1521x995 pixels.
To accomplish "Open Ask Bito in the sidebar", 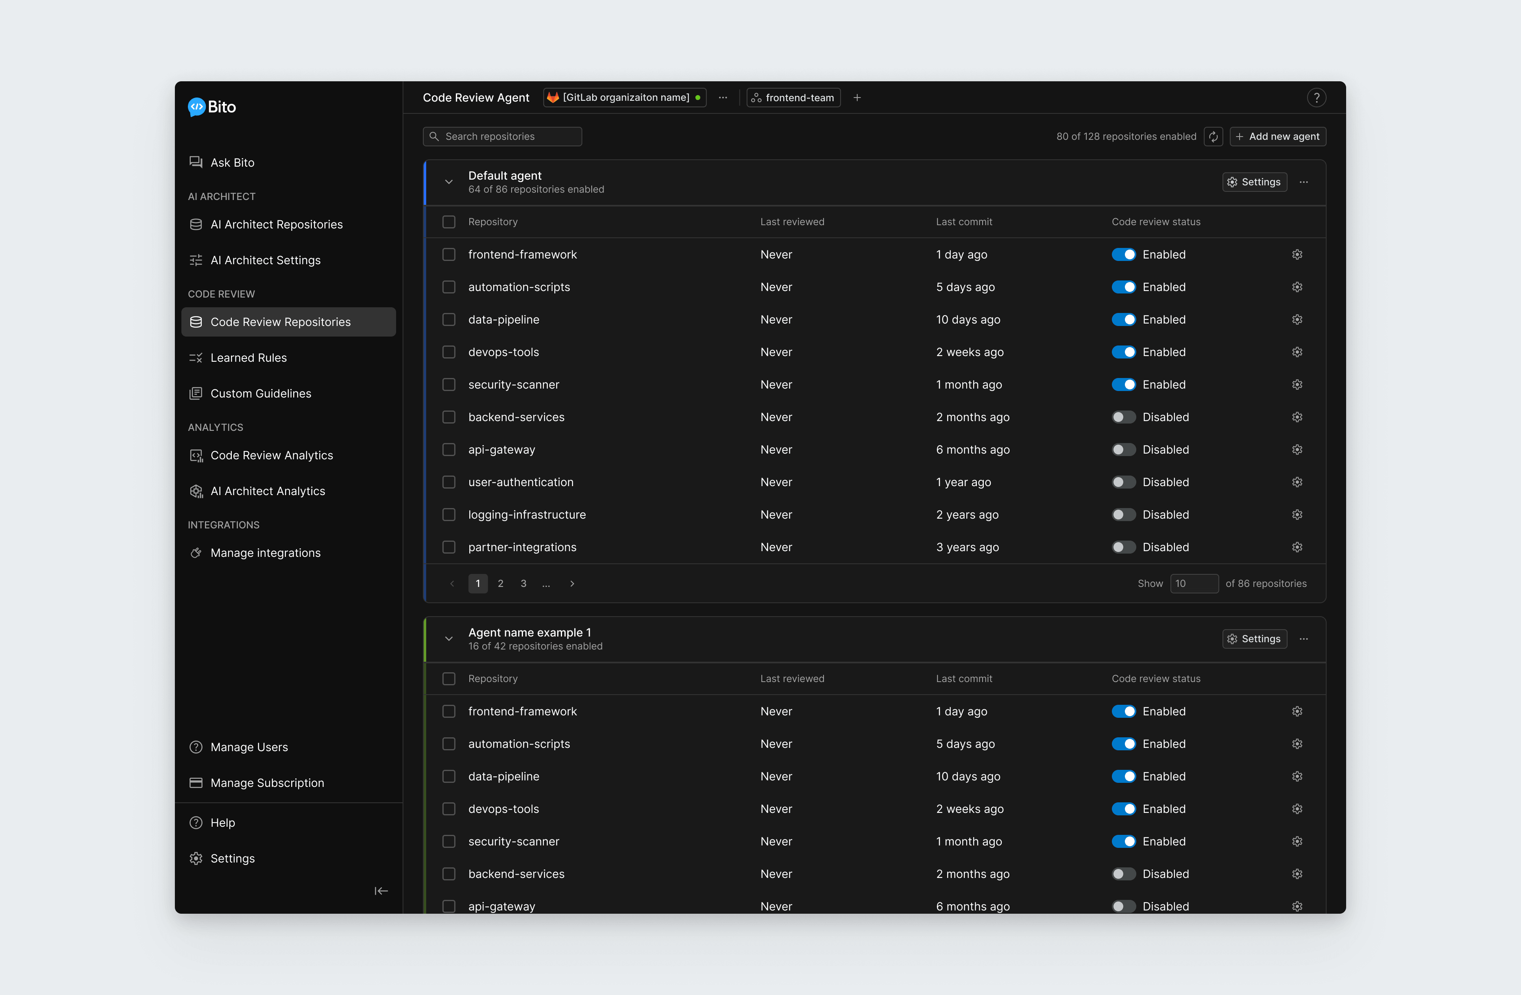I will pos(288,162).
